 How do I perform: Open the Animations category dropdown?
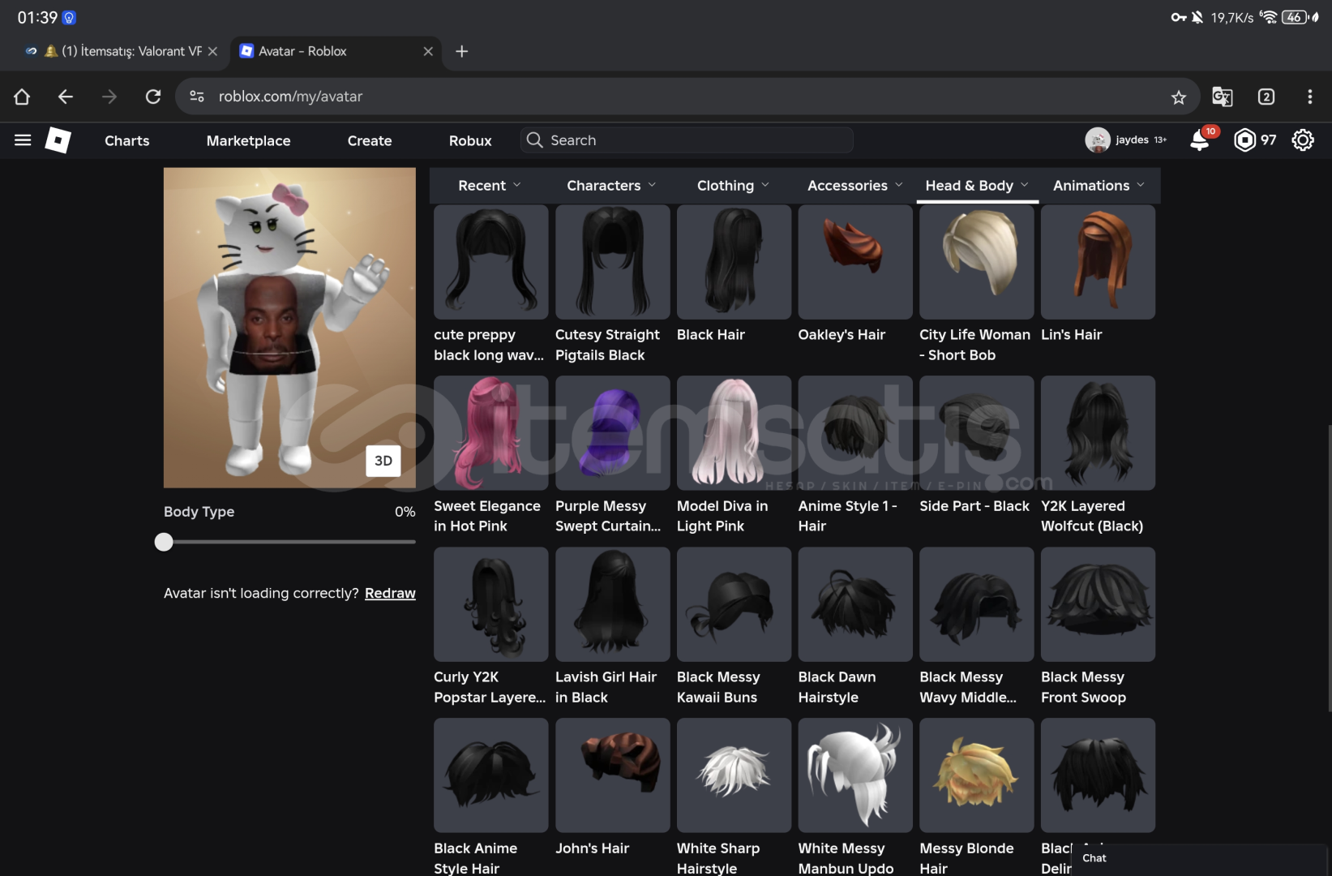coord(1099,186)
